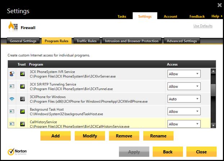Click the user icon for 3CX PhoneSystem IVR Service
Screen dimensions: 224x161
[12, 74]
